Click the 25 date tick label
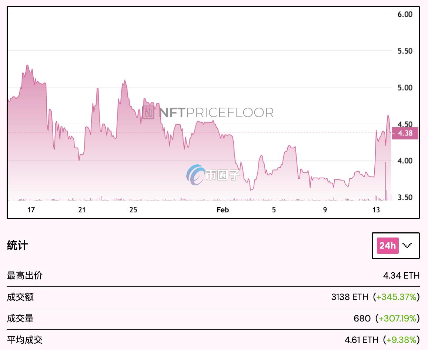The width and height of the screenshot is (428, 350). click(133, 210)
